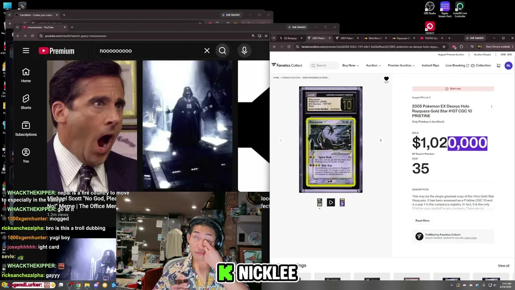Screen dimensions: 515x290
Task: Expand the Premier Auction dropdown
Action: [401, 65]
